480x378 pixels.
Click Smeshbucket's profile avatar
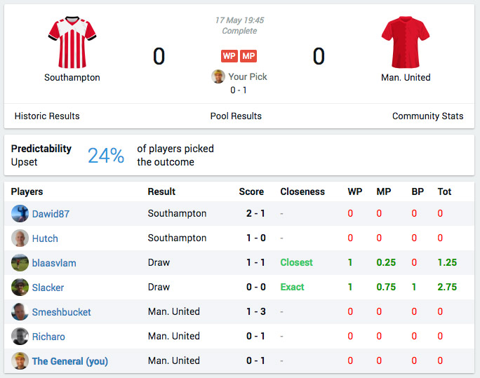pos(20,311)
